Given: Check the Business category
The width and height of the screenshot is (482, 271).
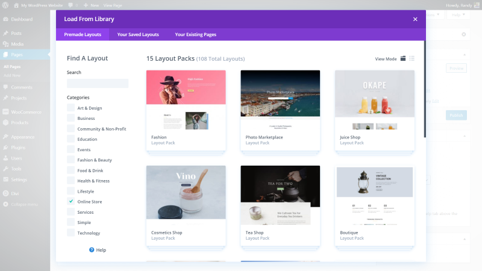Looking at the screenshot, I should pos(70,118).
